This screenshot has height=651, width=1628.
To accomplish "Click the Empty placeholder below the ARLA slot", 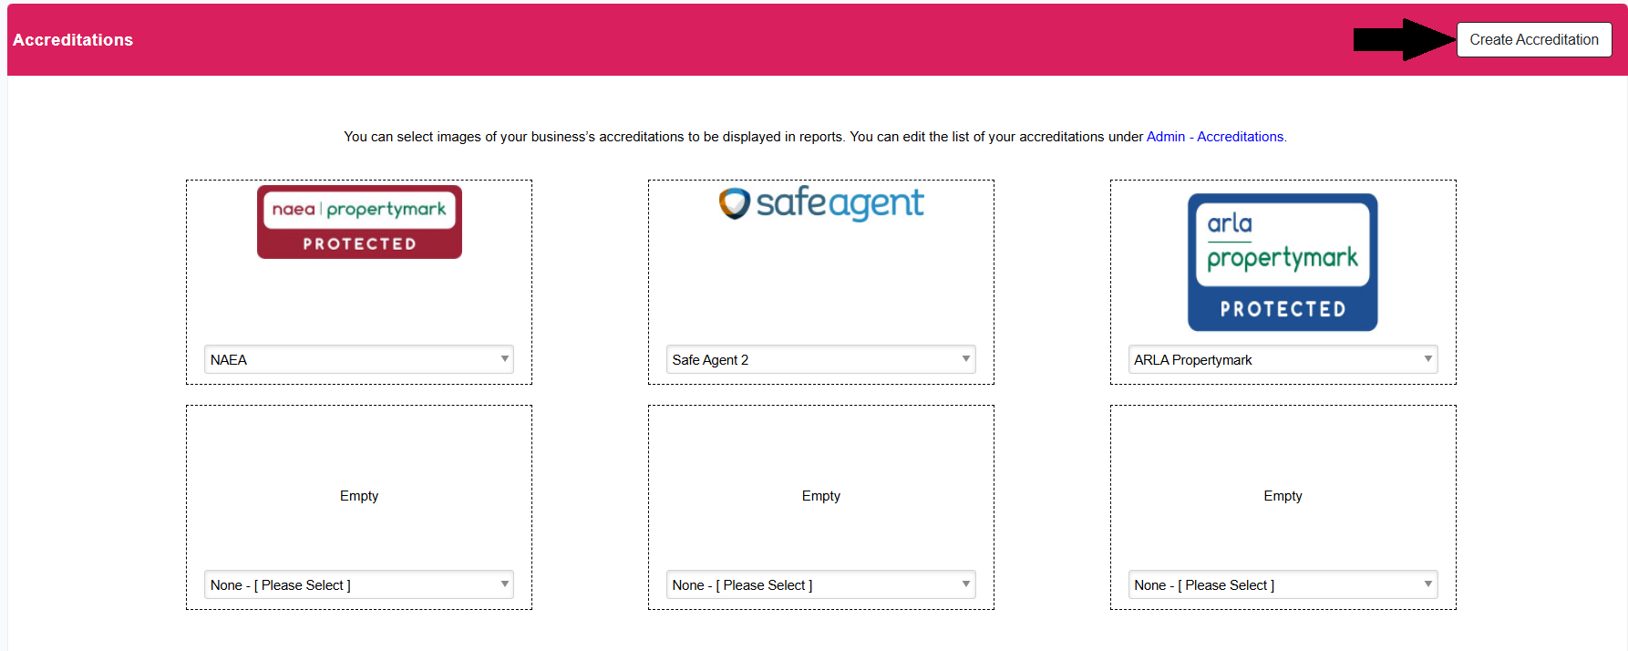I will coord(1283,496).
